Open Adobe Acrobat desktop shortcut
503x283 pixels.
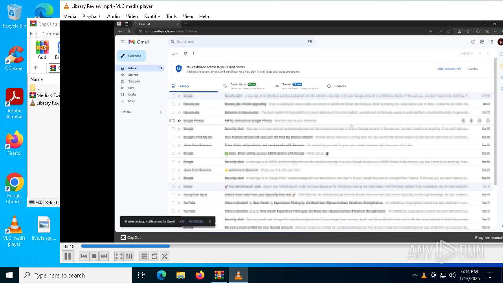pos(14,103)
